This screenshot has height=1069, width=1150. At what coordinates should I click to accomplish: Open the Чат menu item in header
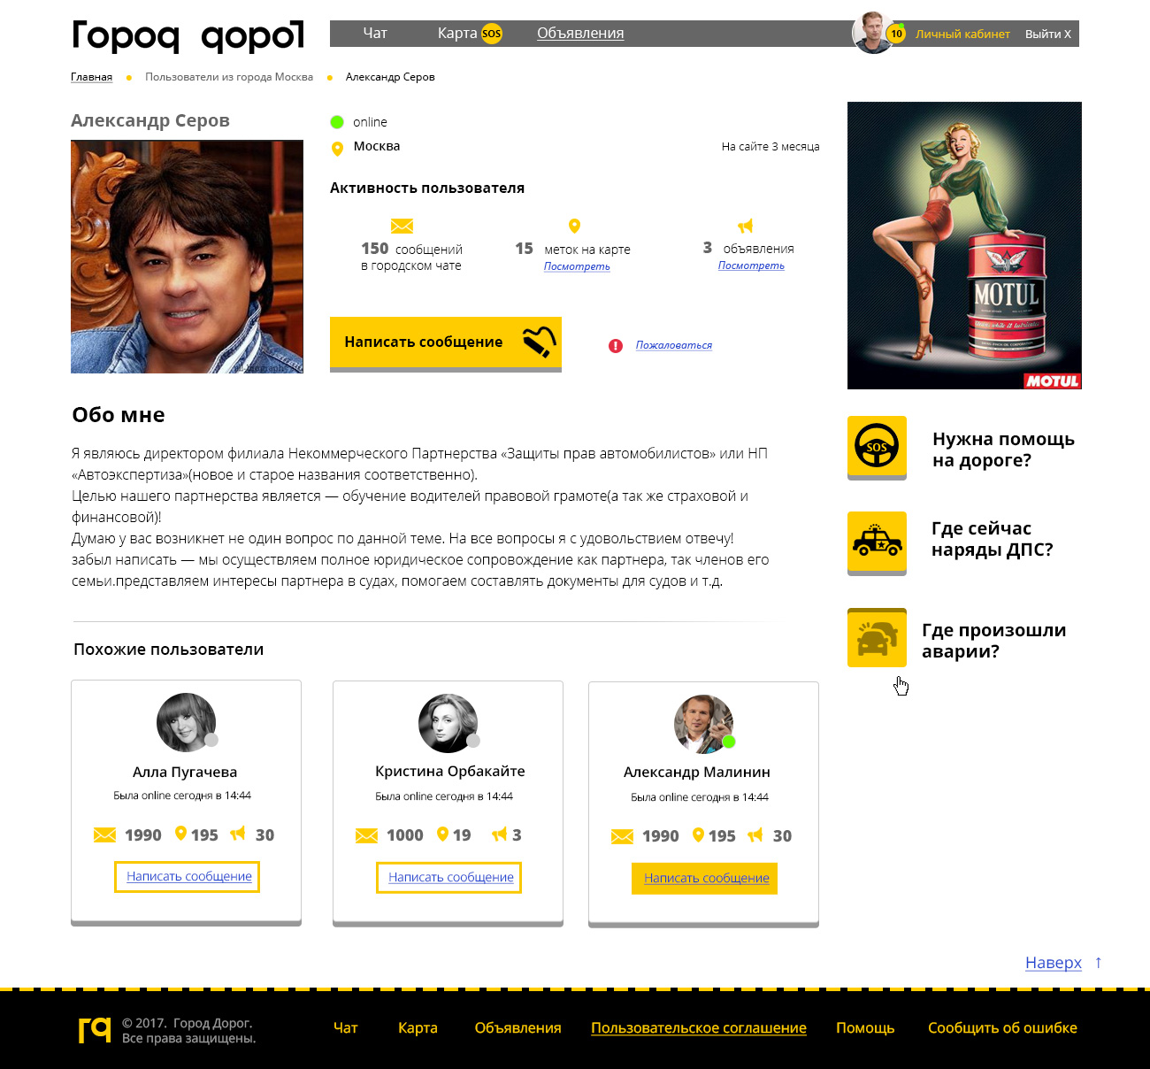pyautogui.click(x=375, y=33)
